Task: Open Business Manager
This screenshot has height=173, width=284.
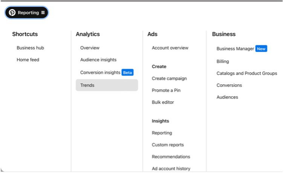Action: click(235, 49)
